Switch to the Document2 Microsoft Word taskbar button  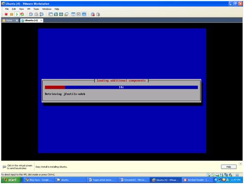tap(134, 180)
